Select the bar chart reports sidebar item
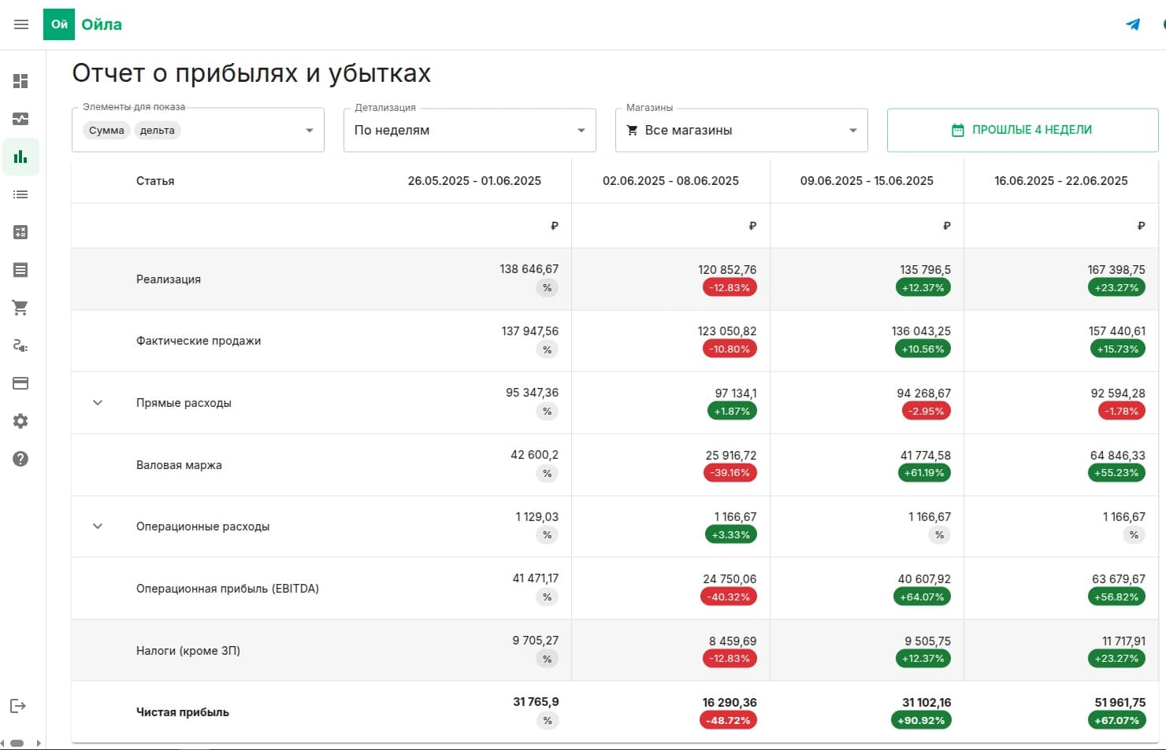The image size is (1166, 750). pyautogui.click(x=20, y=157)
